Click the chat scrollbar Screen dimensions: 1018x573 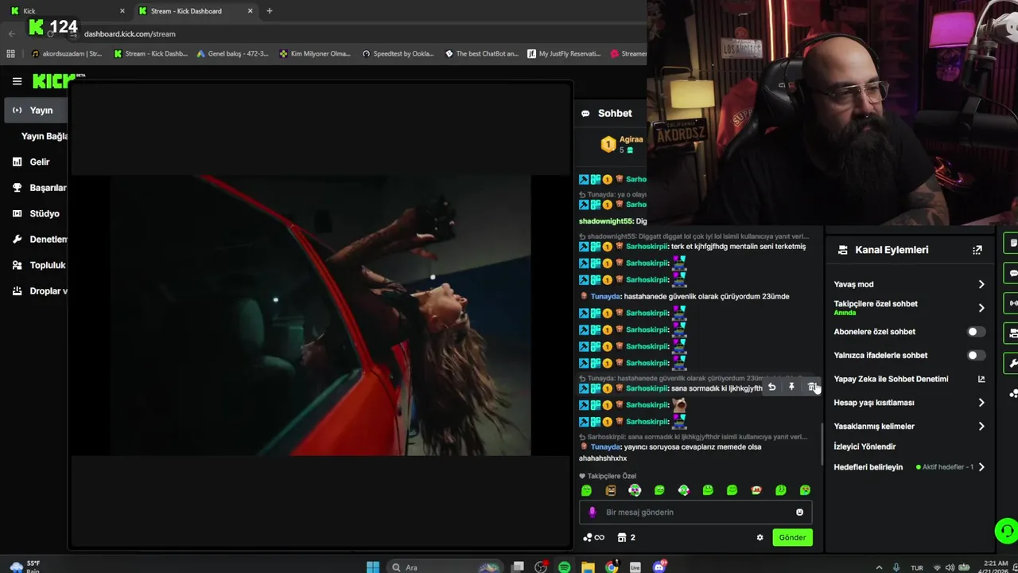[822, 442]
